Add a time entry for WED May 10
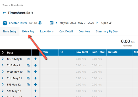The width and height of the screenshot is (138, 97). click(x=35, y=72)
